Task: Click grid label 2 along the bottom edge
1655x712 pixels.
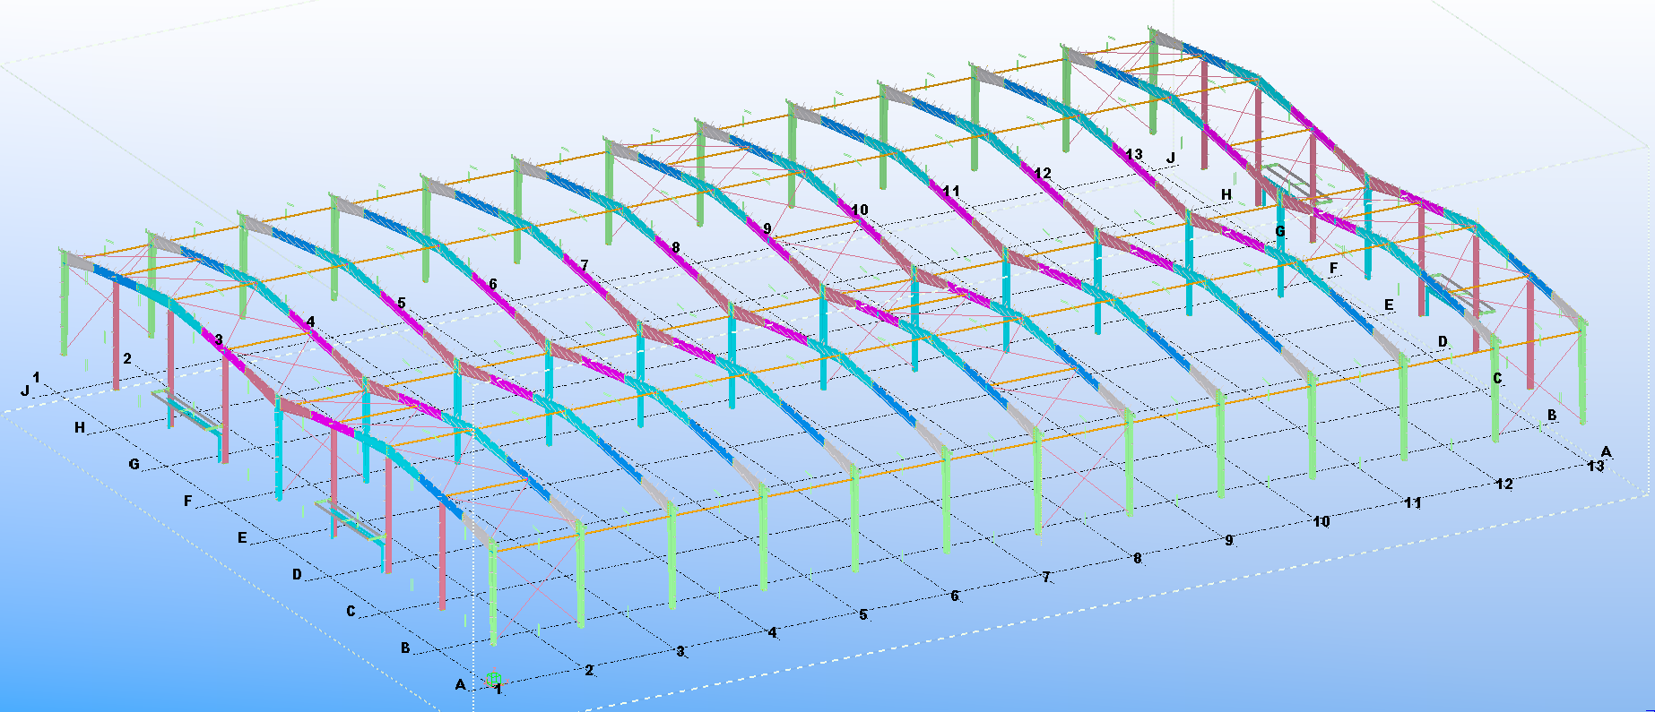Action: 589,670
